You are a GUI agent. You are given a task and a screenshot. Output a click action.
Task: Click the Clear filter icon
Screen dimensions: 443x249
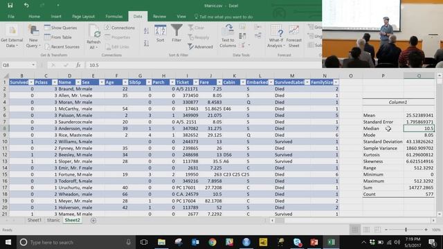point(196,28)
